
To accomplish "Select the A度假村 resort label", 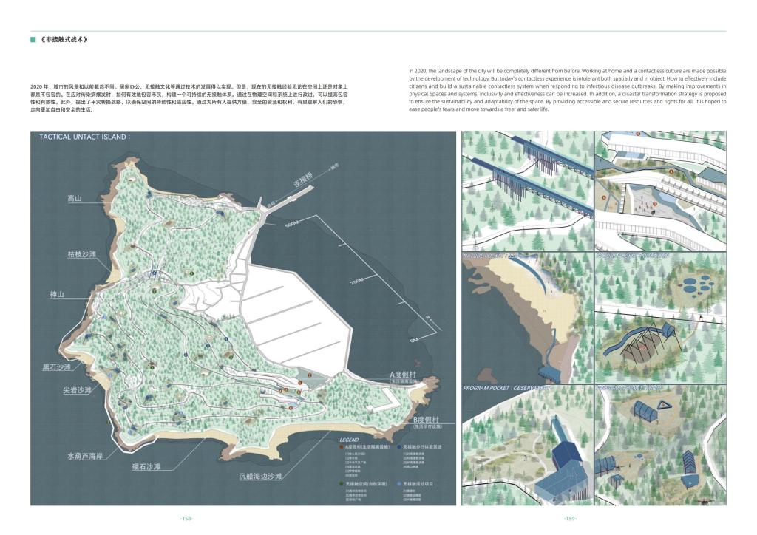I will pos(407,375).
